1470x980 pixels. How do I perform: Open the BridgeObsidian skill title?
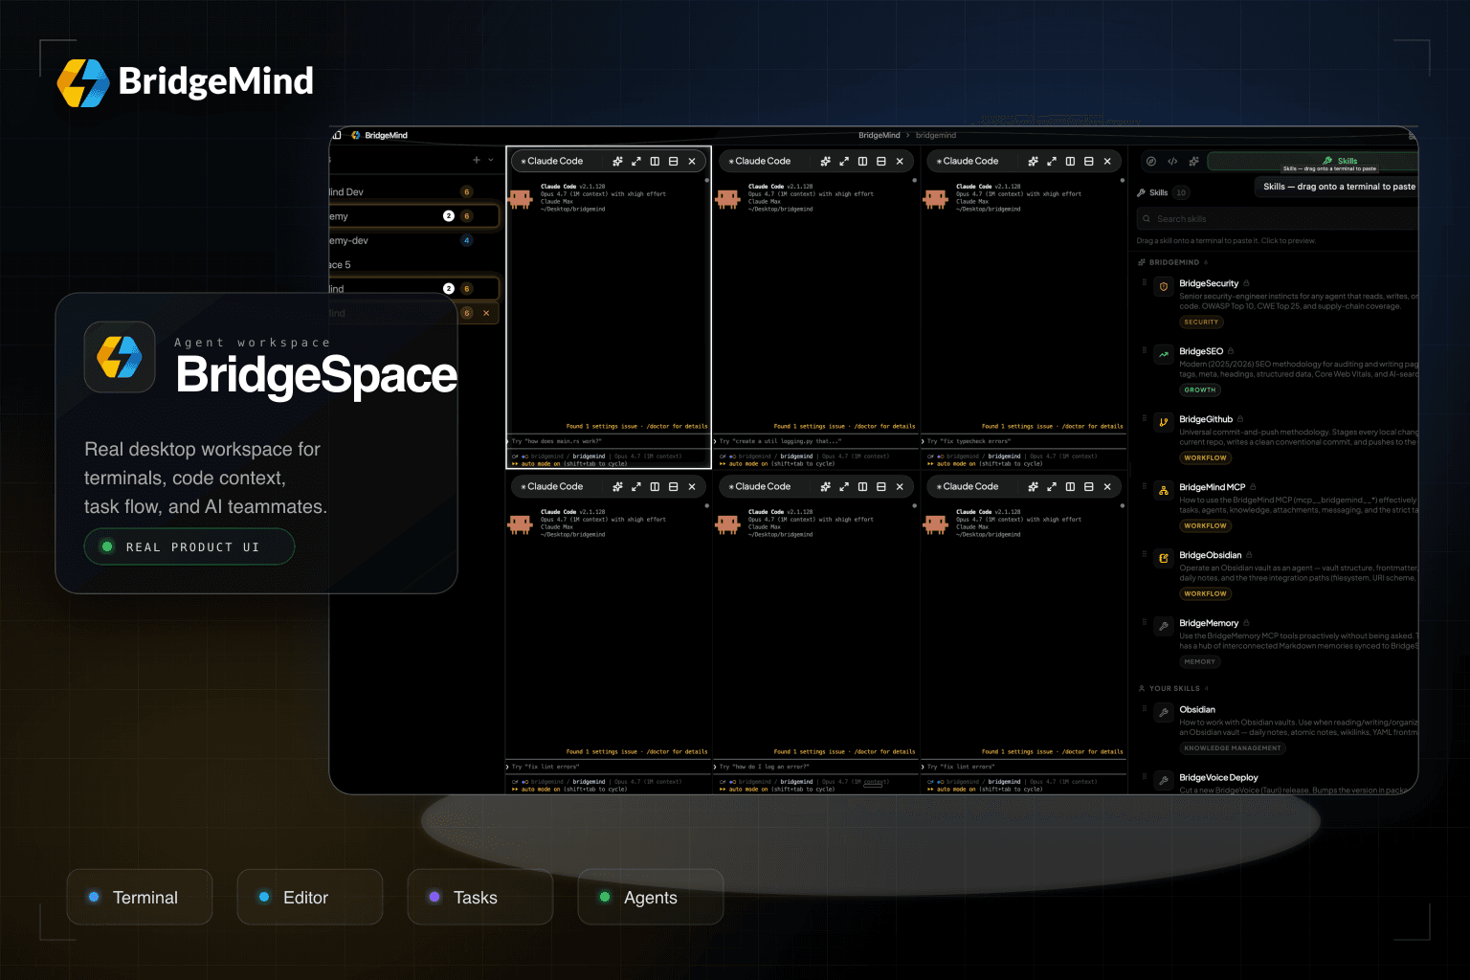coord(1210,555)
